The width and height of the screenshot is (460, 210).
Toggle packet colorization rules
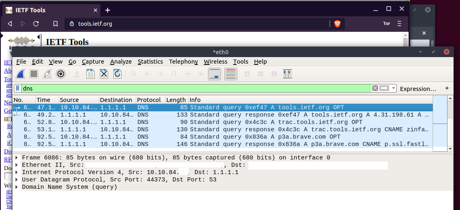pyautogui.click(x=231, y=74)
